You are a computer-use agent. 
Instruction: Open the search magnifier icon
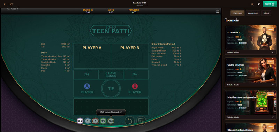[x=252, y=4]
